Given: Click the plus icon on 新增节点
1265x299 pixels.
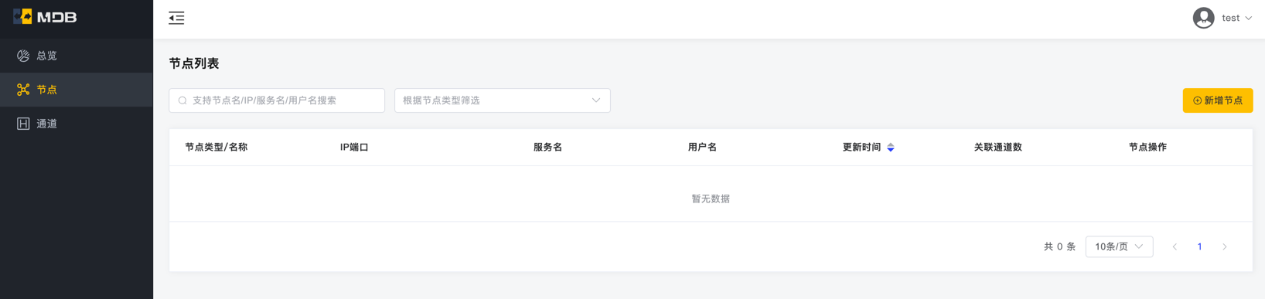Looking at the screenshot, I should pos(1197,100).
